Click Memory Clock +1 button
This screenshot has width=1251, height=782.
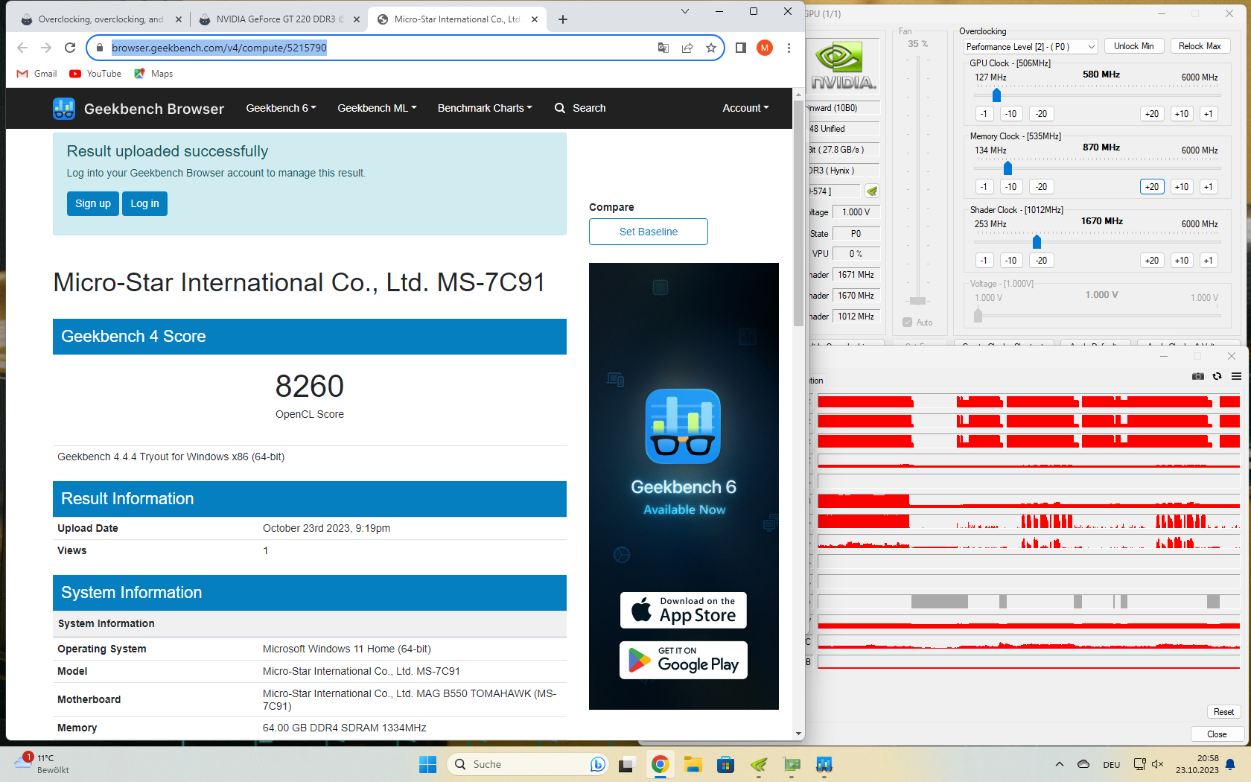pos(1208,187)
